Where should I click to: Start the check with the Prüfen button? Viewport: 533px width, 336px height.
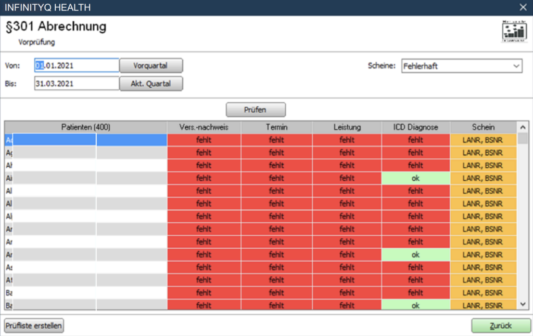tap(256, 110)
